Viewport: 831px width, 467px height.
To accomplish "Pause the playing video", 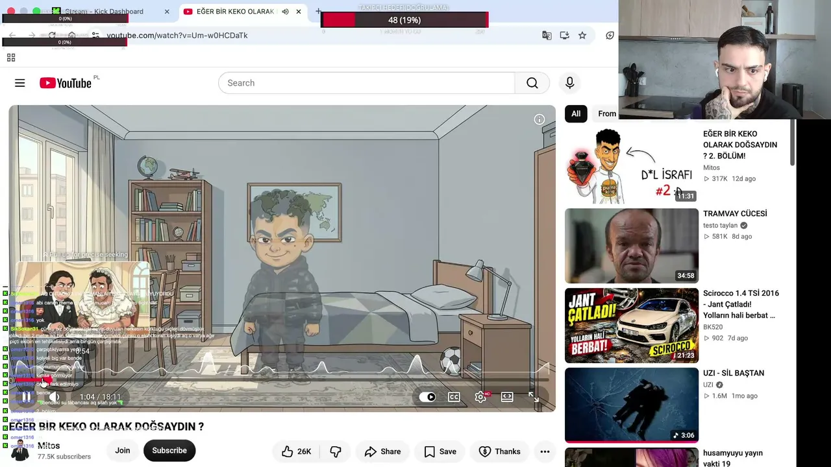I will (26, 397).
